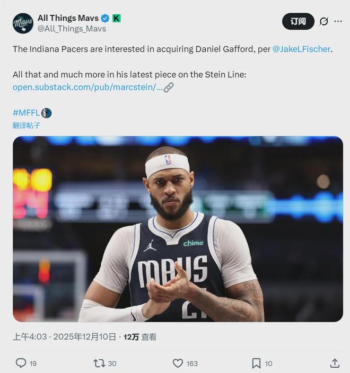Click the blue verified checkmark badge
Viewport: 350px width, 373px height.
(105, 19)
